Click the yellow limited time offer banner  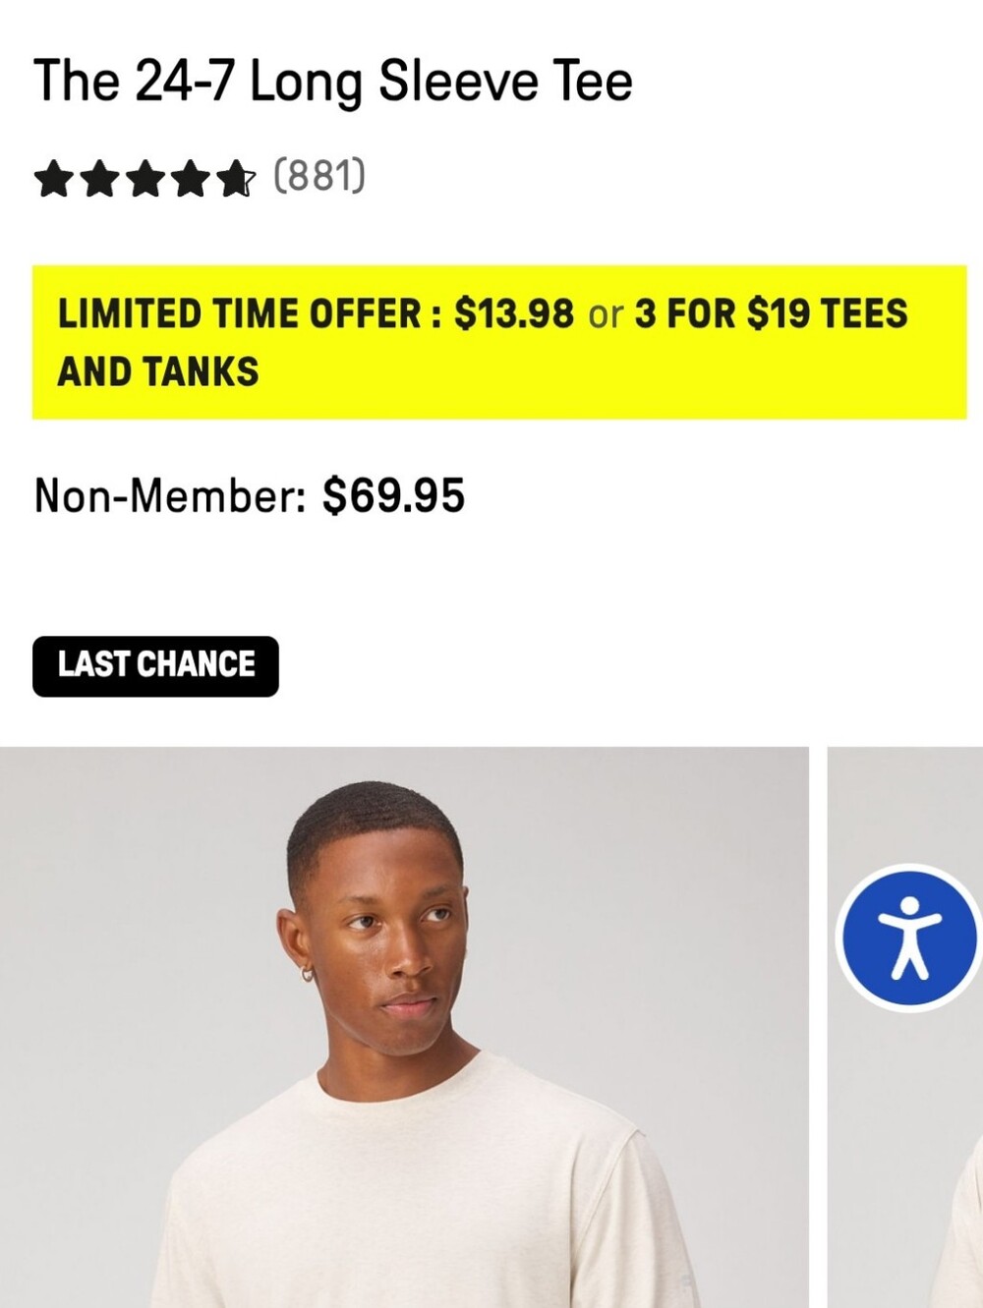coord(499,342)
